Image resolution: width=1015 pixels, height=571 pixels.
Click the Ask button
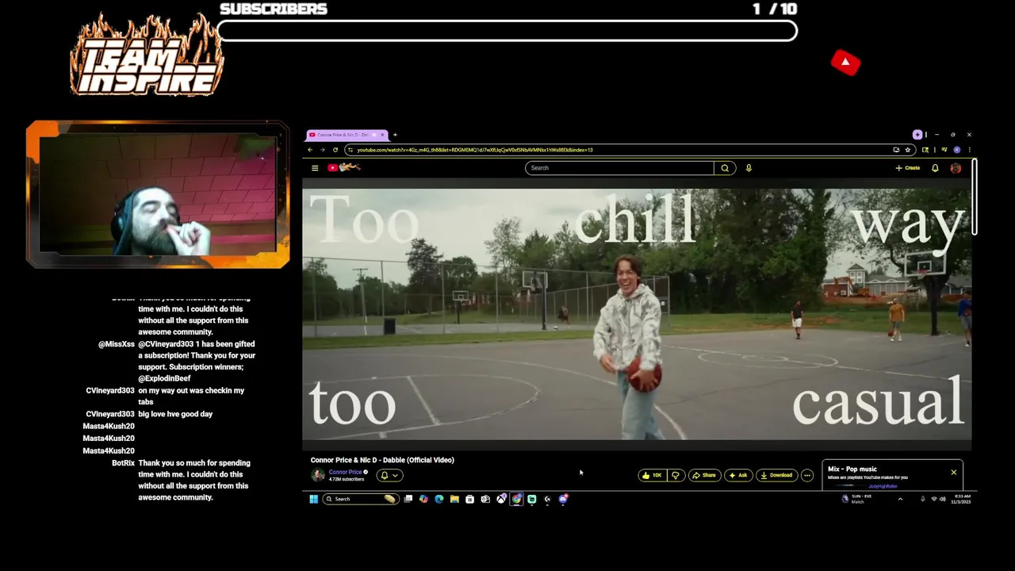tap(737, 475)
